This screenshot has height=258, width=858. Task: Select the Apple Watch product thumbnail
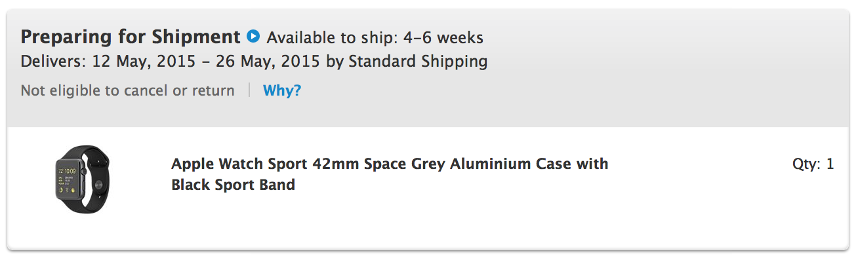(x=83, y=179)
